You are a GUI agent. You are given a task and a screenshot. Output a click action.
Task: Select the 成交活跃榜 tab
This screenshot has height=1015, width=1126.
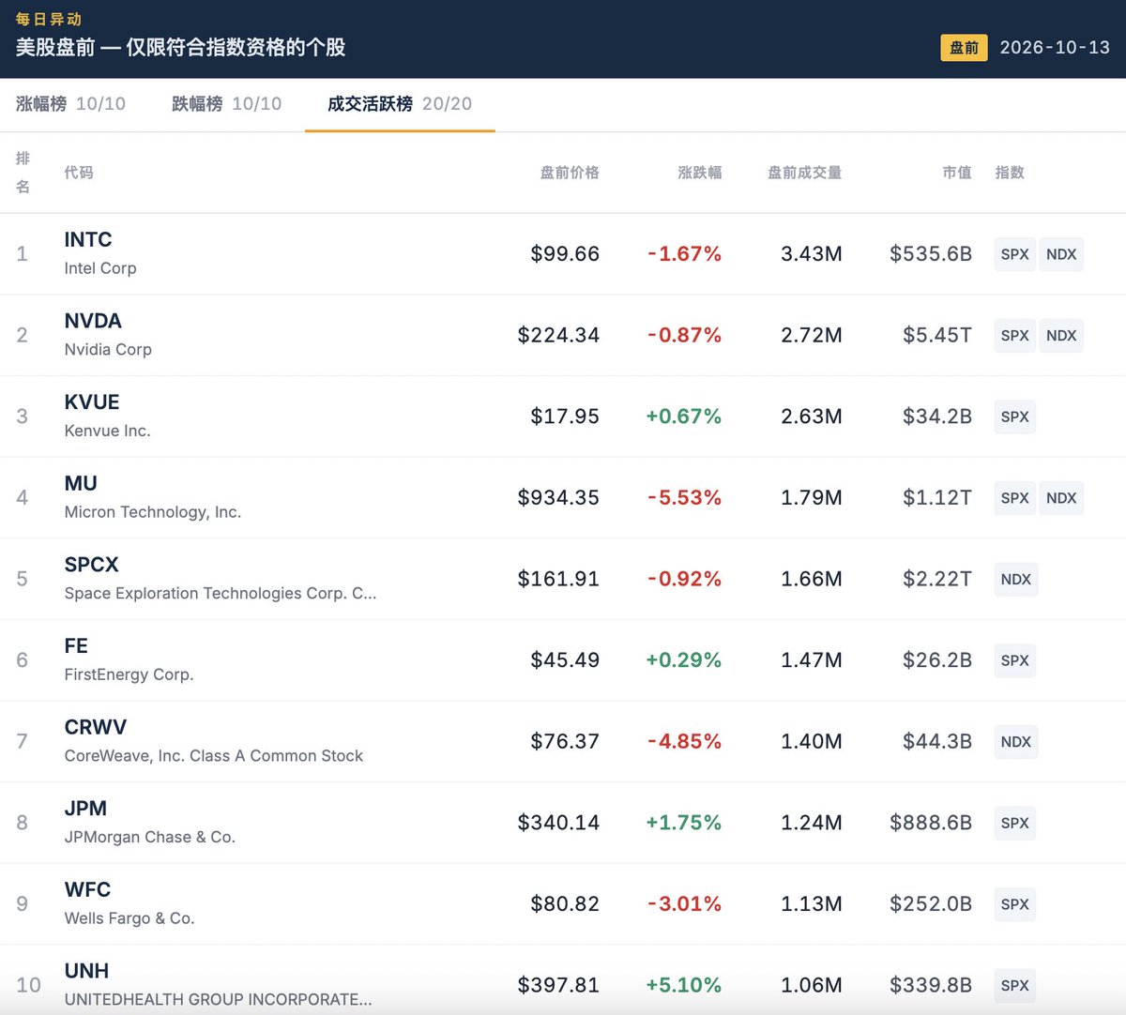point(400,104)
